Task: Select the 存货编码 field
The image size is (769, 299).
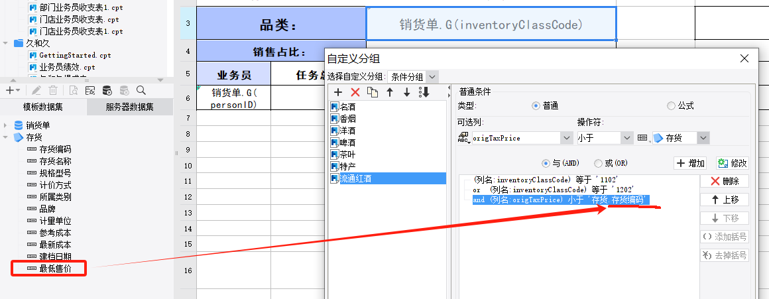Action: (56, 149)
